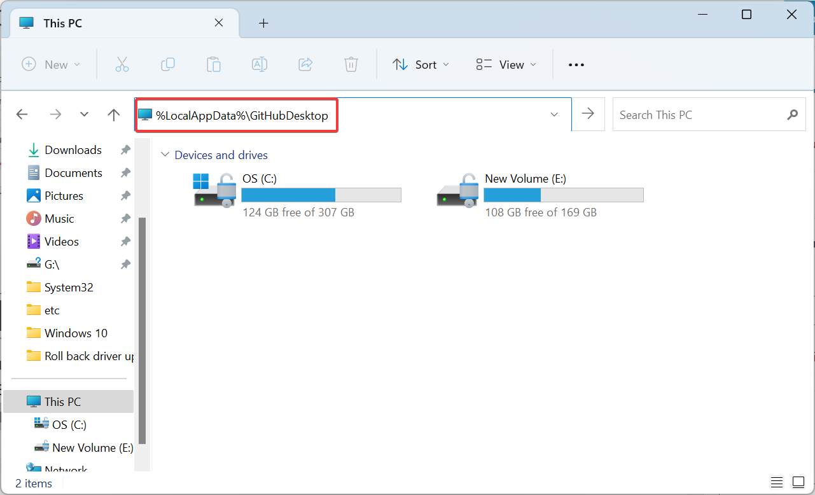Select the OS (C:) drive icon
This screenshot has width=815, height=495.
click(x=214, y=190)
